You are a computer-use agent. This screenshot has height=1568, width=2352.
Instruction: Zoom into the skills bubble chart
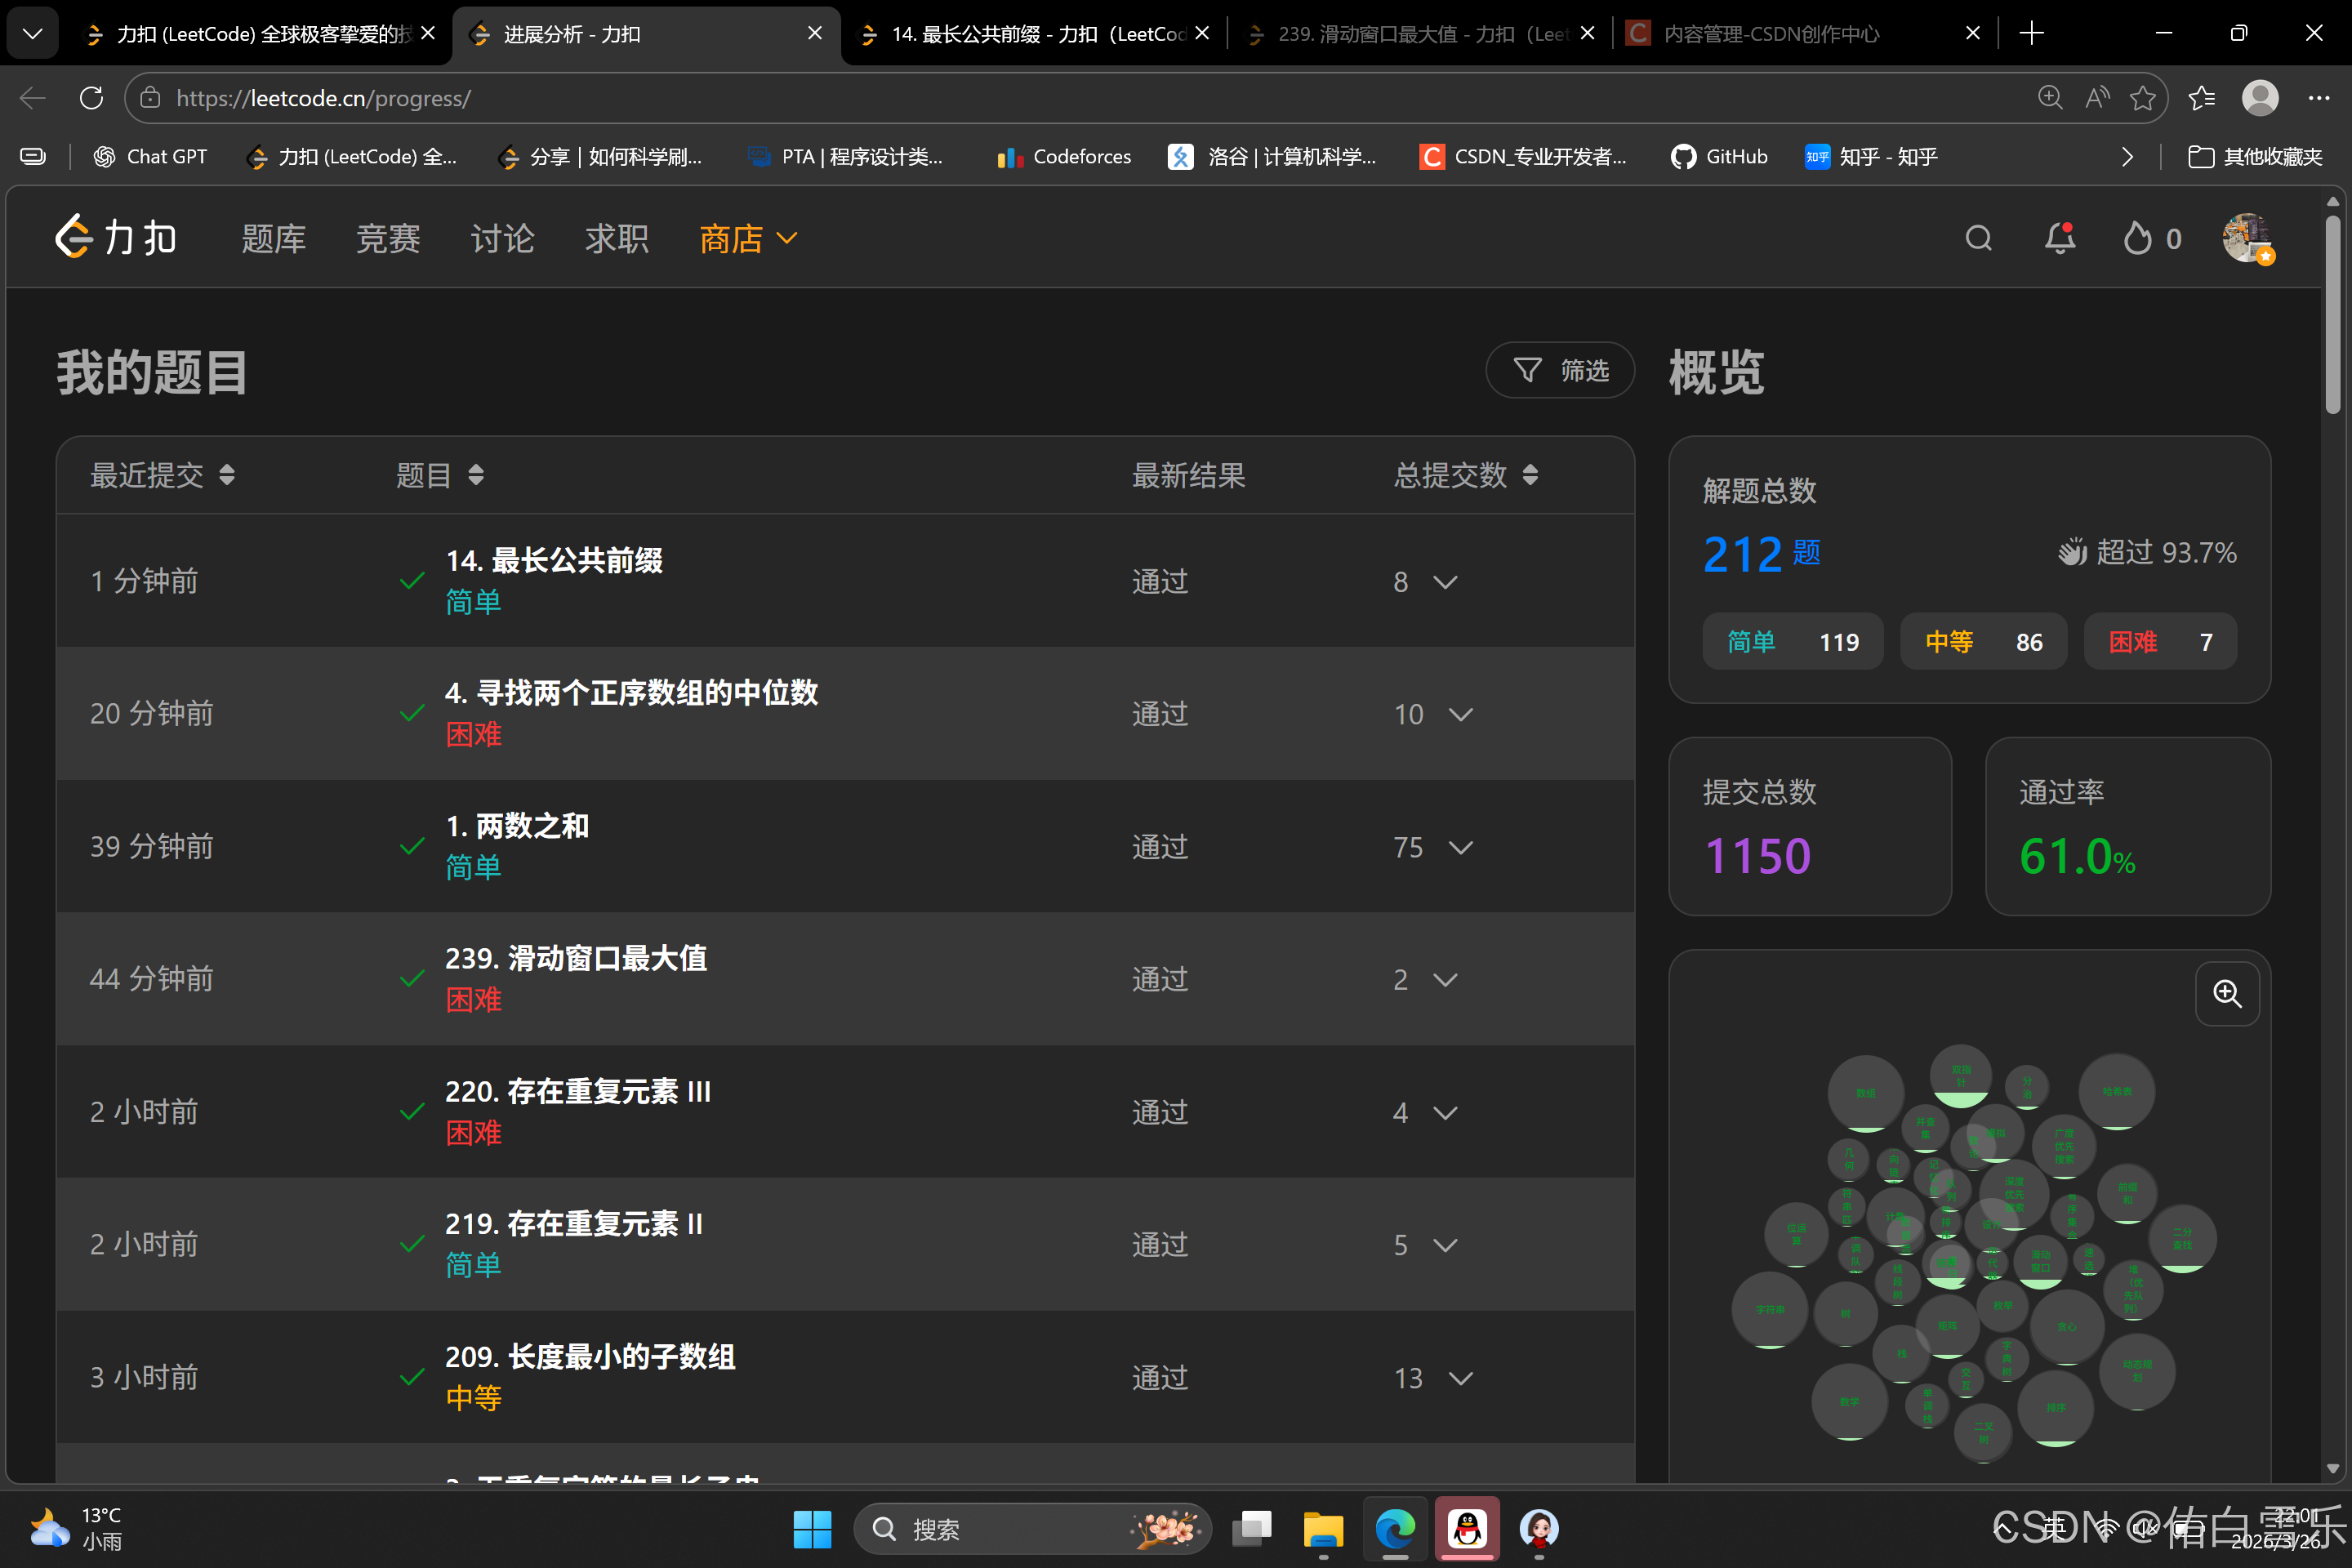pyautogui.click(x=2226, y=993)
